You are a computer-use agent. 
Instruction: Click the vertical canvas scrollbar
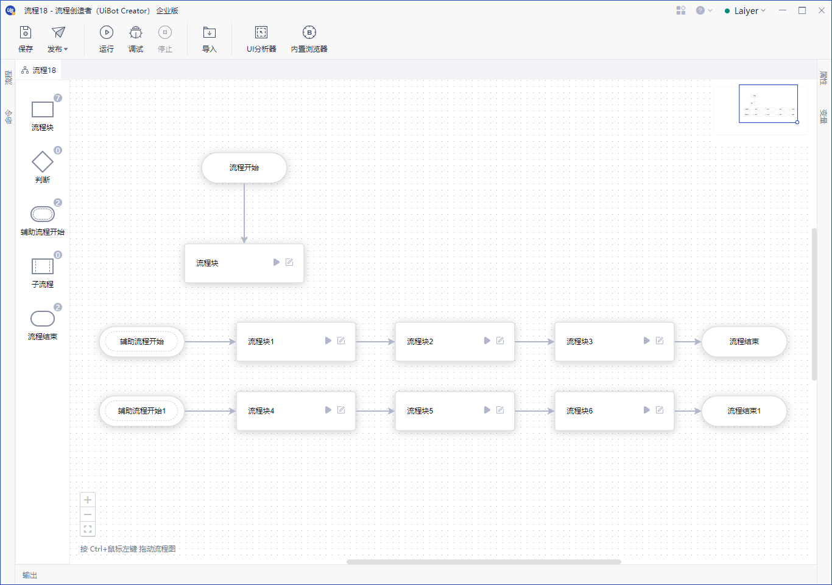pyautogui.click(x=814, y=304)
